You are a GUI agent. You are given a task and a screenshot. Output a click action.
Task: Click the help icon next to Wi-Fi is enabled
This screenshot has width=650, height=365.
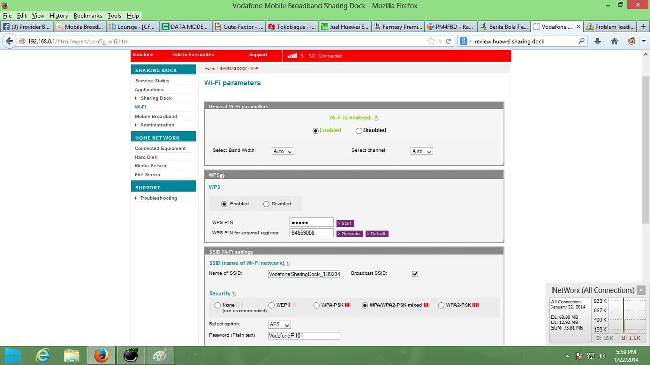tap(376, 118)
